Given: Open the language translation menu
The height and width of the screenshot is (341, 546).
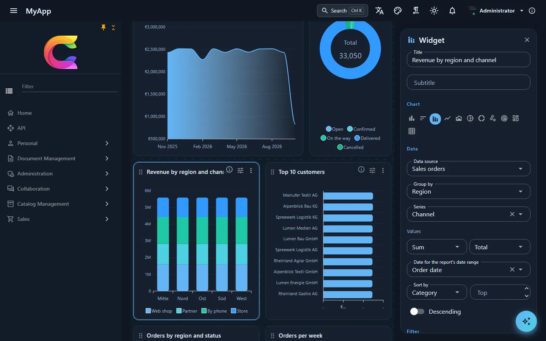Looking at the screenshot, I should click(379, 11).
